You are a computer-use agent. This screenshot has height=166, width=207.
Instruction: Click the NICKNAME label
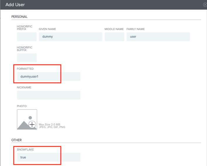(24, 88)
